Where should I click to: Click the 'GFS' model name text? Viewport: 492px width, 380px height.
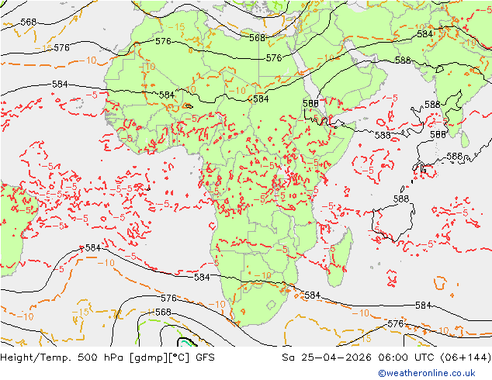coord(205,358)
